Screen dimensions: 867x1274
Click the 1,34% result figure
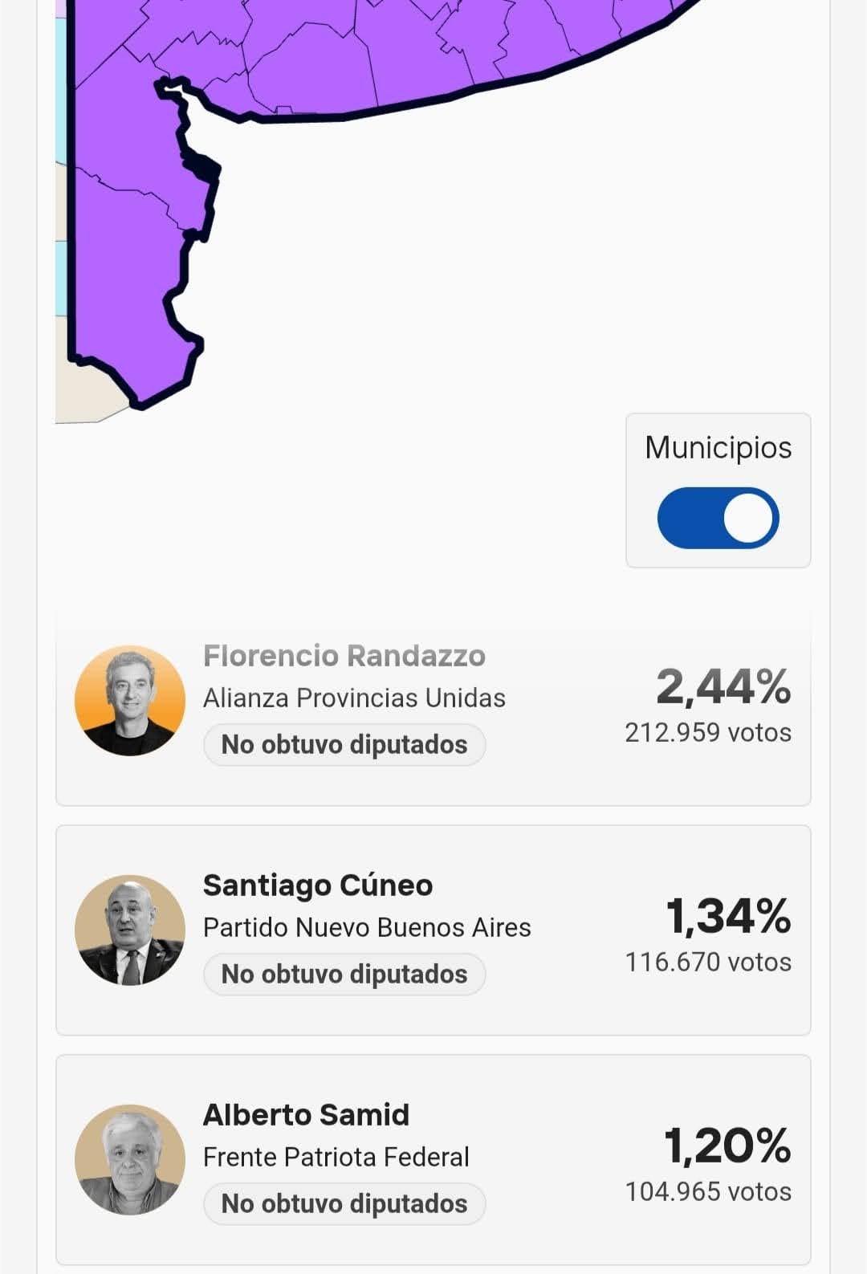click(x=728, y=916)
